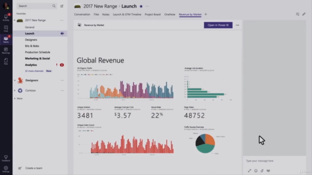
Task: Click in the Search field
Action: coord(37,6)
